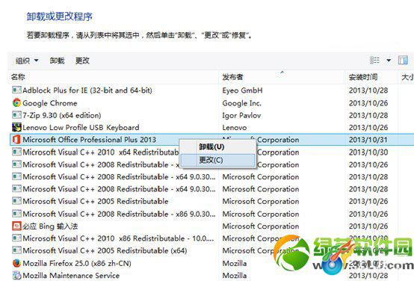Screen dimensions: 414x281
Task: Select Lenovo Low Profile USB Keyboard entry
Action: tap(81, 127)
